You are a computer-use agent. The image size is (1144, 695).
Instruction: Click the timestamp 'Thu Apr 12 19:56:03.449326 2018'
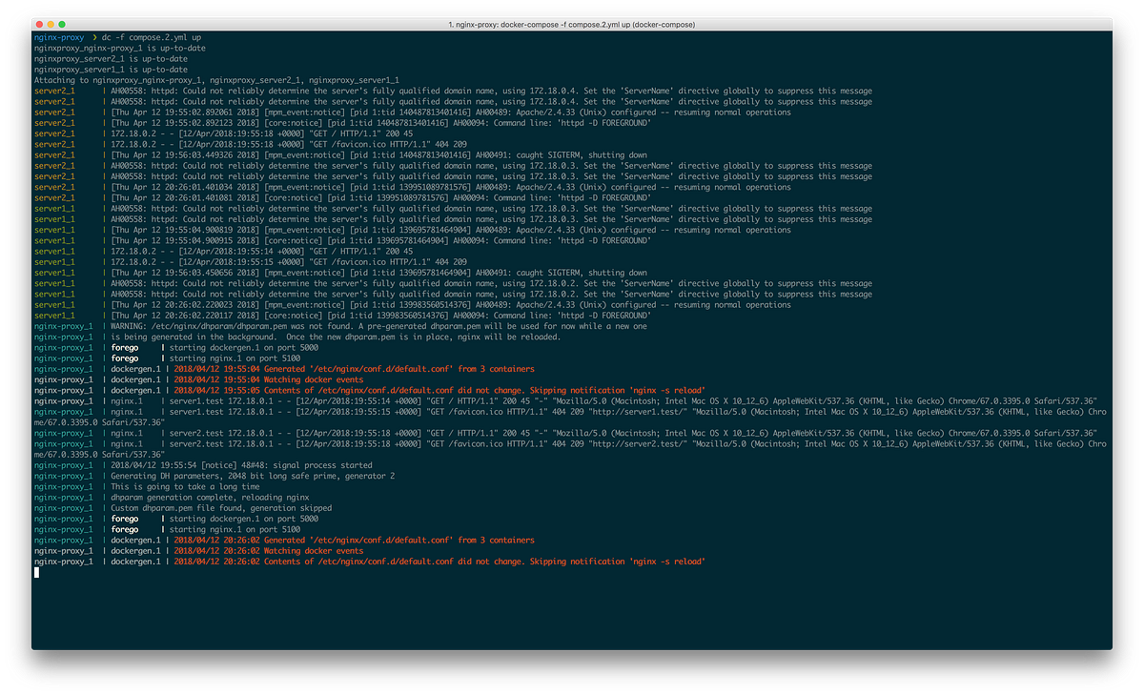point(186,154)
